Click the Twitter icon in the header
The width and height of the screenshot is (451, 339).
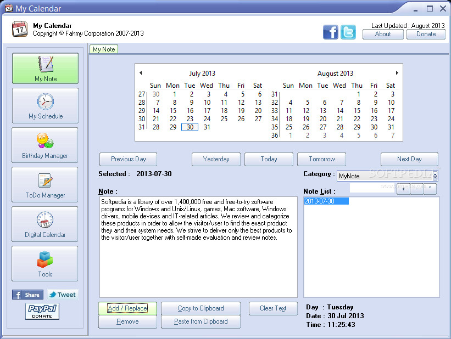pyautogui.click(x=348, y=32)
